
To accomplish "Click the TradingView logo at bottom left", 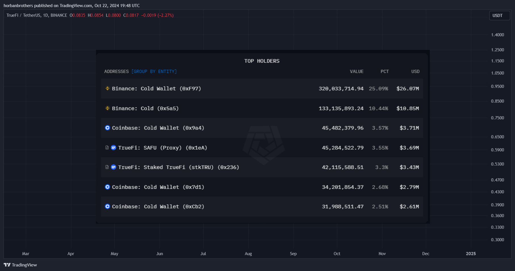I will tap(20, 265).
